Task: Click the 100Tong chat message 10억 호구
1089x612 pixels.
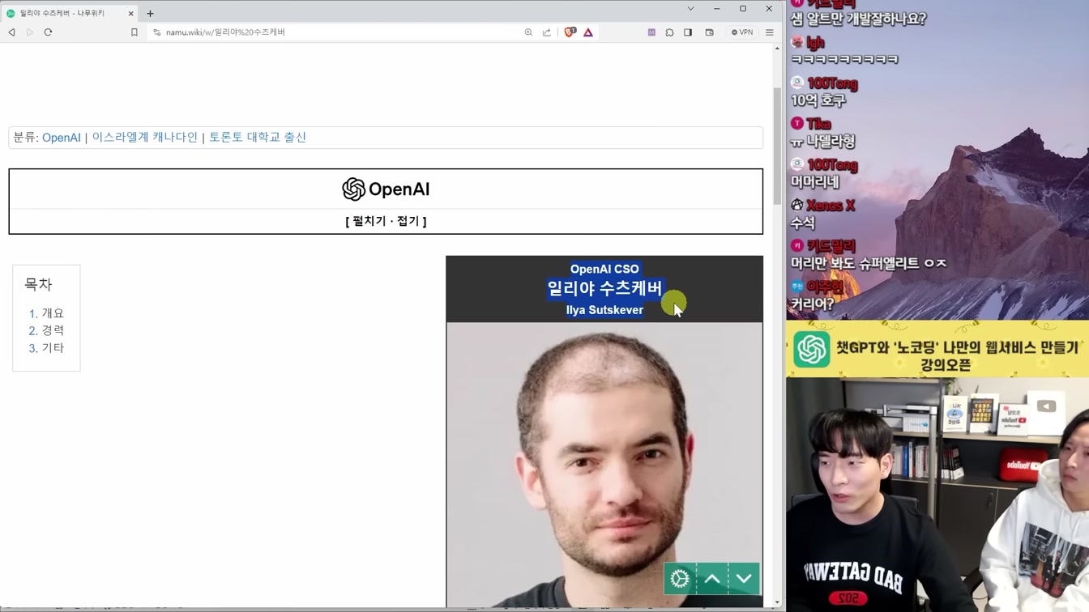Action: (818, 100)
